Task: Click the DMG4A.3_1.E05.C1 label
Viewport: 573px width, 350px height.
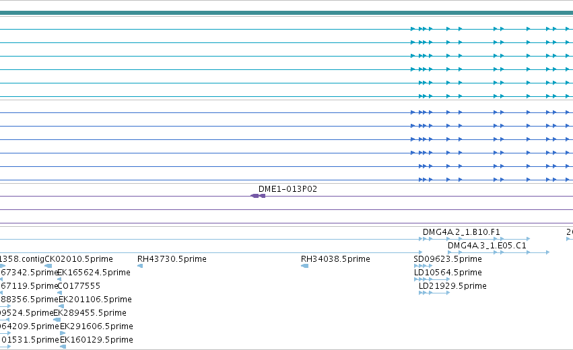Action: [x=487, y=246]
